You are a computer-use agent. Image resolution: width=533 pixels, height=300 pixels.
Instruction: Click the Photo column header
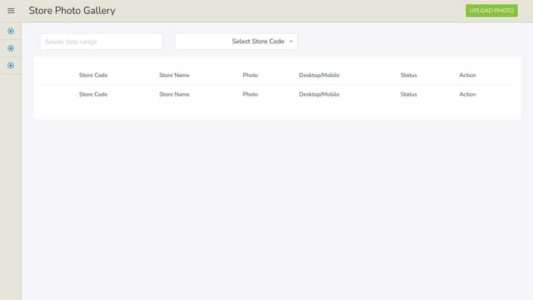tap(250, 75)
